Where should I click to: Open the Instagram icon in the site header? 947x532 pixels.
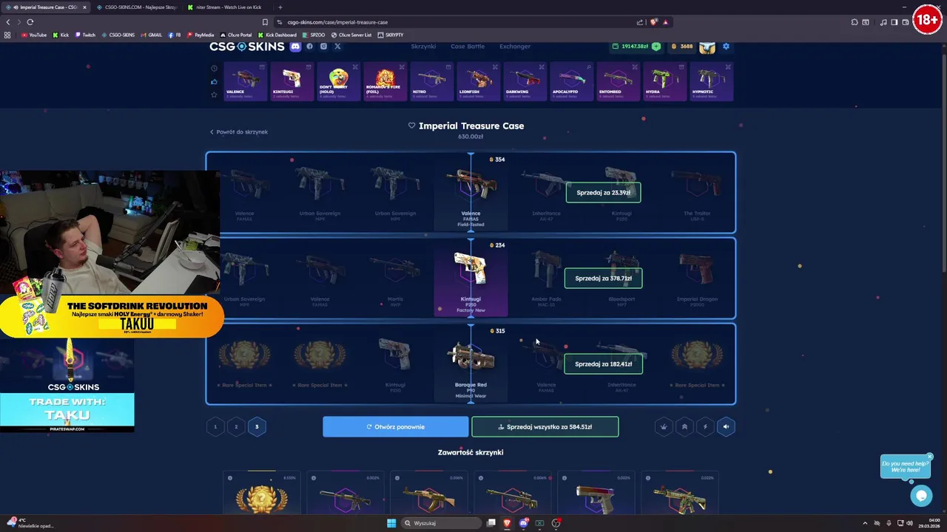click(323, 47)
